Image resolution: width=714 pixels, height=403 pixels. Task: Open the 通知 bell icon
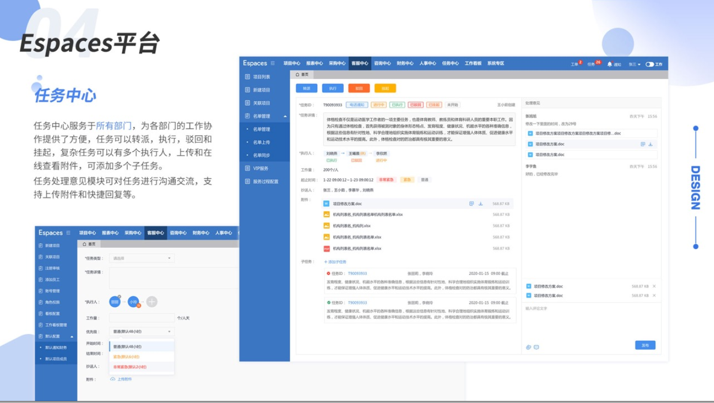[x=610, y=64]
